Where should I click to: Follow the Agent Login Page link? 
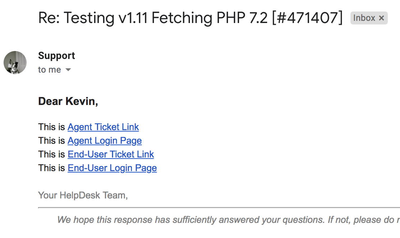coord(104,141)
